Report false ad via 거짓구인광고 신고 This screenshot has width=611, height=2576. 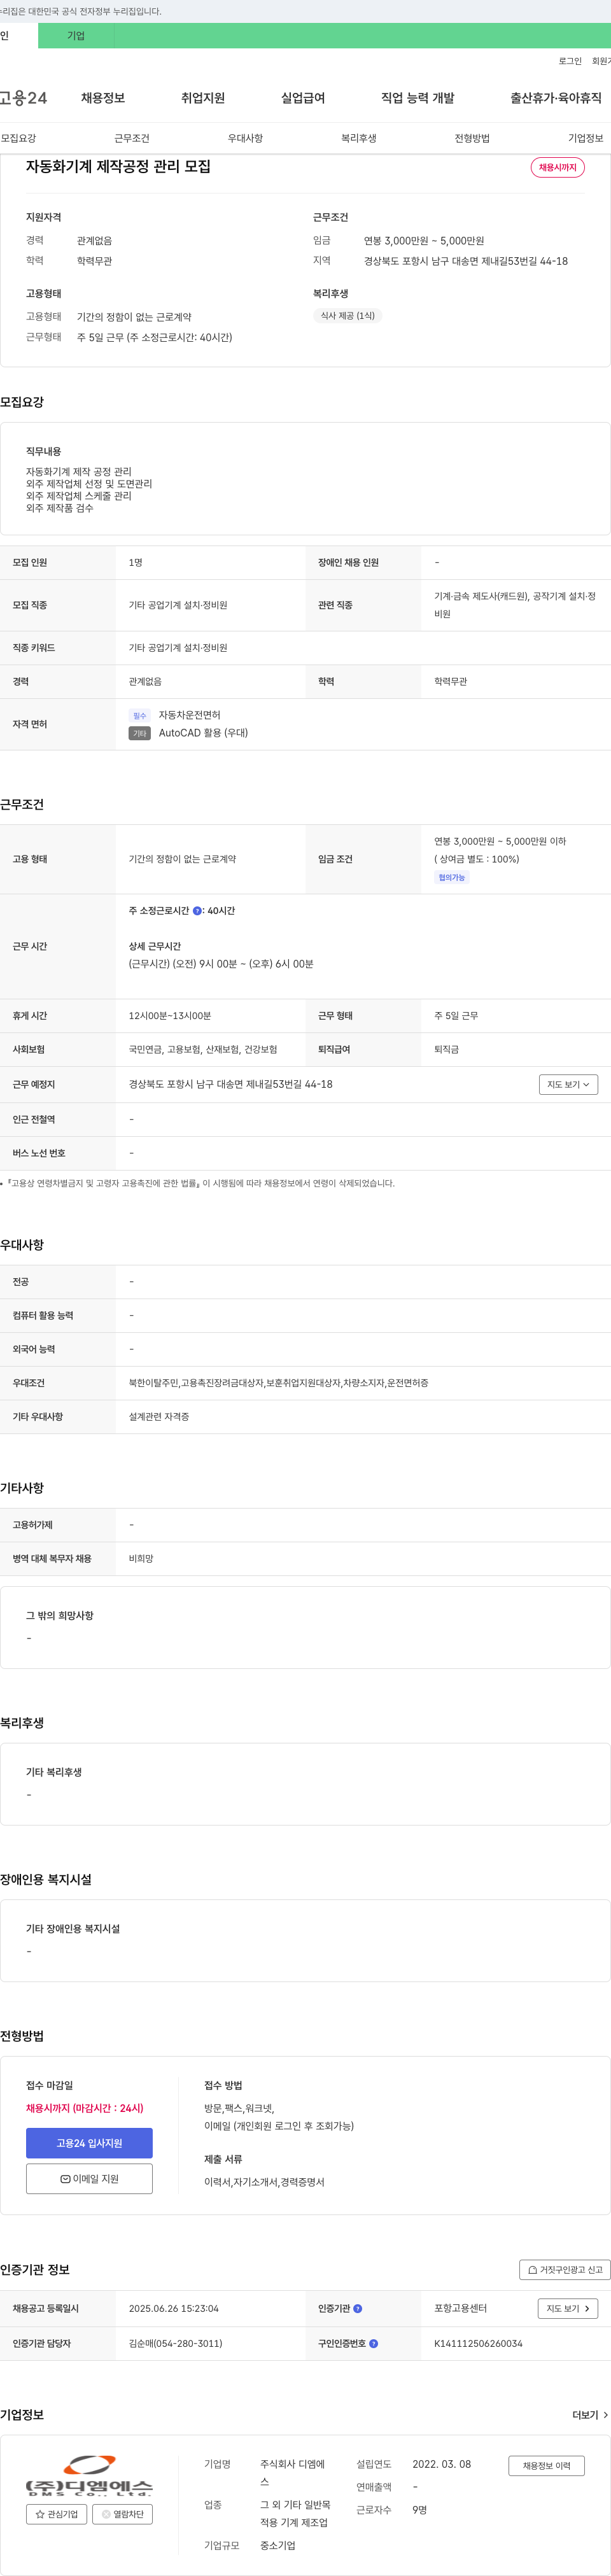[x=565, y=2270]
